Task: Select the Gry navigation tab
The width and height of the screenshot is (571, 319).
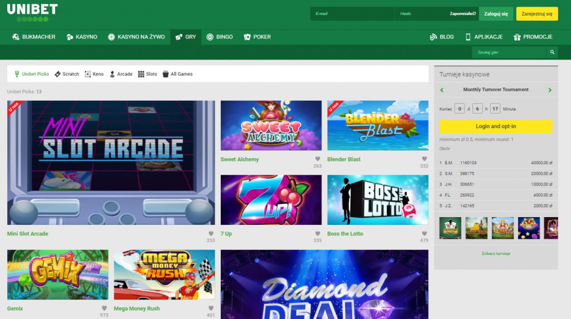Action: point(186,37)
